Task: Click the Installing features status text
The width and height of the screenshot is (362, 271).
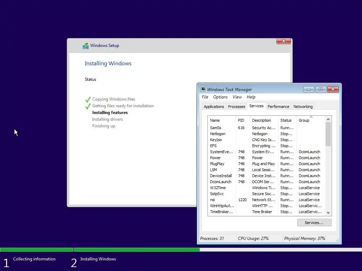Action: (x=110, y=113)
